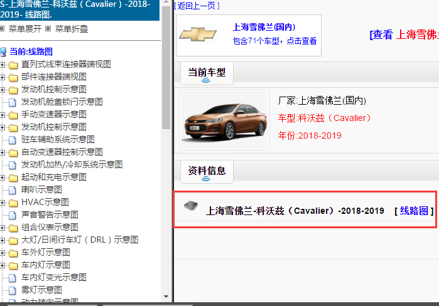Click the gray document icon beside 上海雪佛兰-科沃兹
439x306 pixels.
tap(191, 206)
